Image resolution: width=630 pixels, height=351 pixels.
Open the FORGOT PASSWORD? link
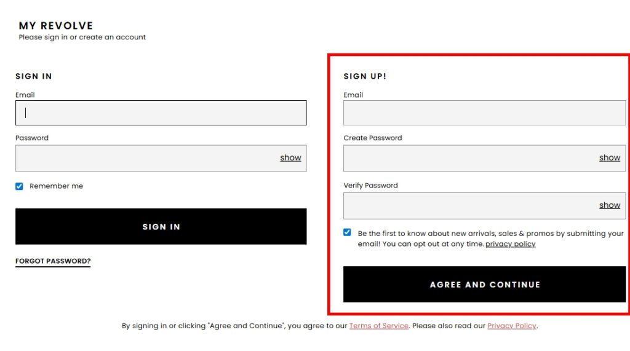click(53, 261)
